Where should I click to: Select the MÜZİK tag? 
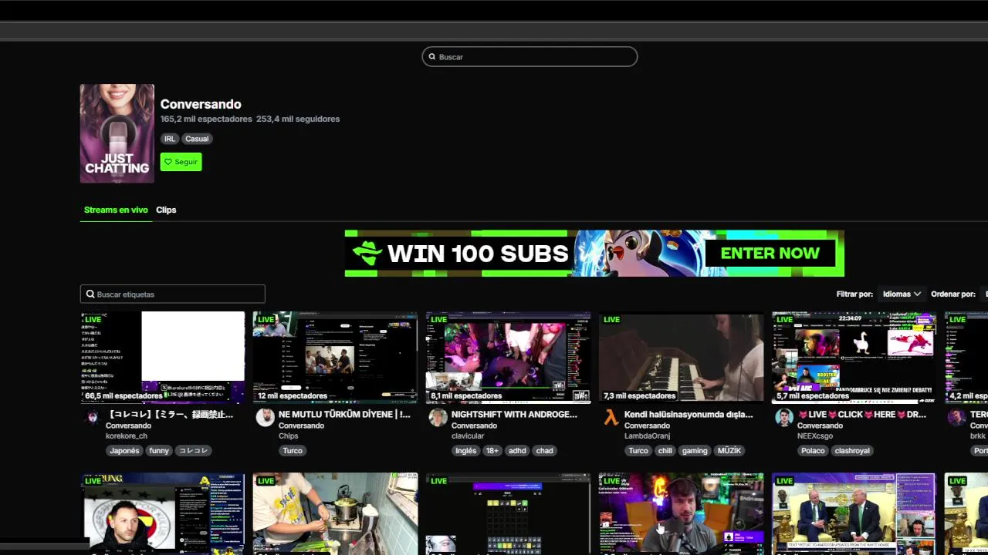click(x=729, y=450)
